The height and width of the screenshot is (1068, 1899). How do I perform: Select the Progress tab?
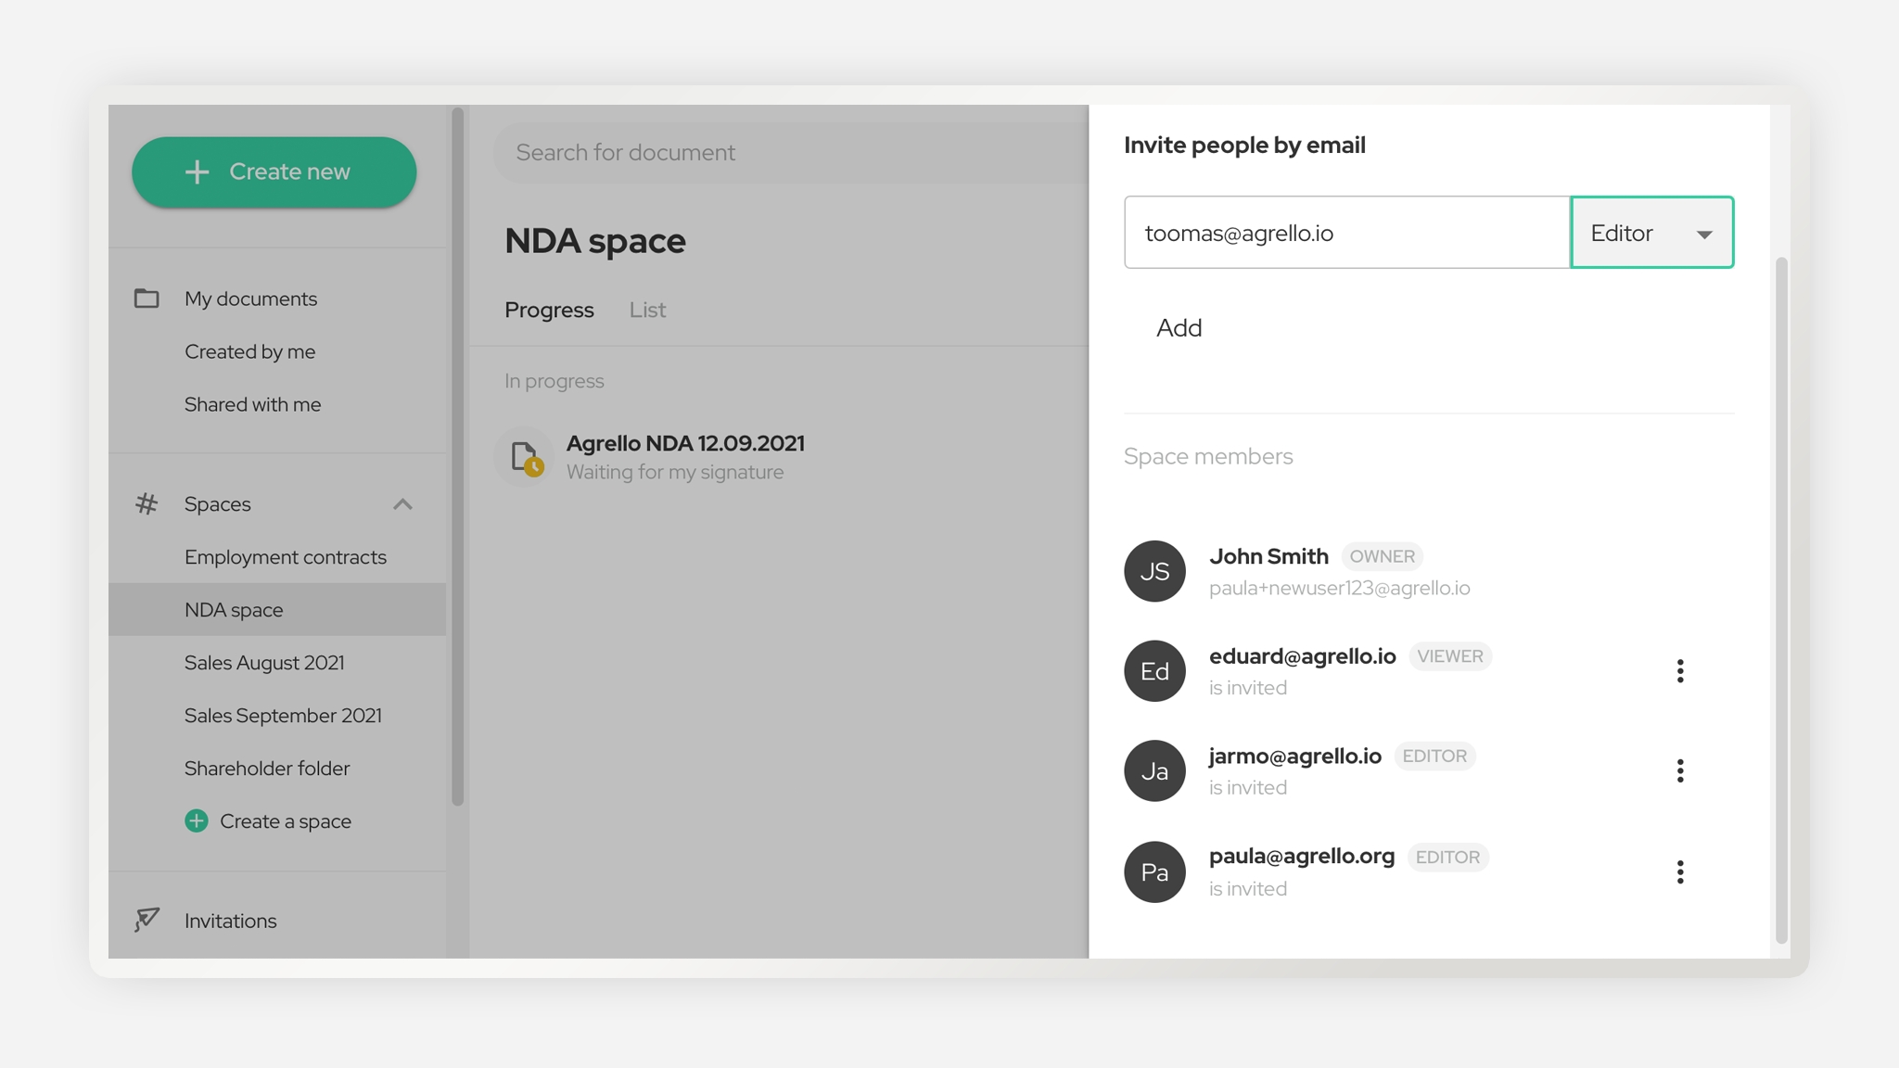point(549,310)
